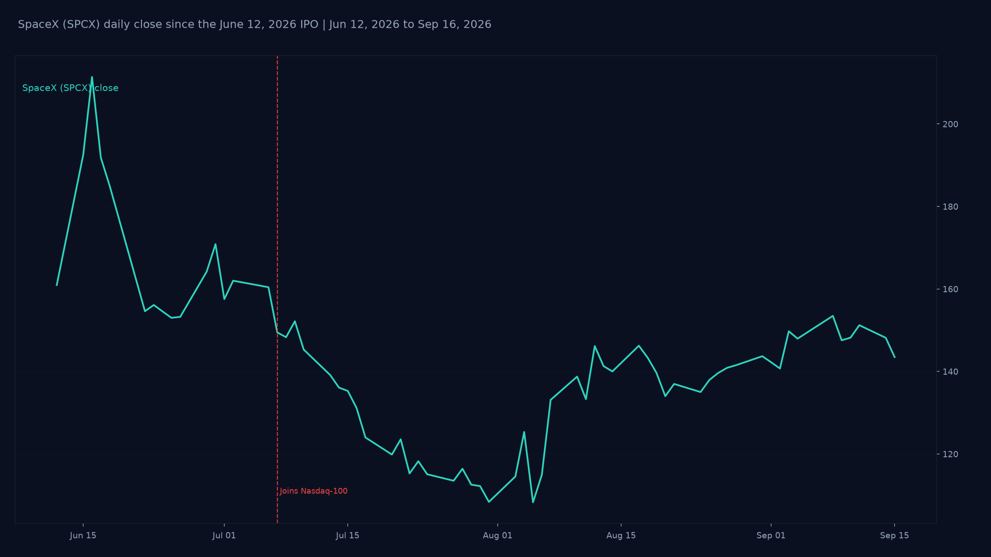The width and height of the screenshot is (991, 557).
Task: Click the price line's highest peak above 200
Action: (x=92, y=77)
